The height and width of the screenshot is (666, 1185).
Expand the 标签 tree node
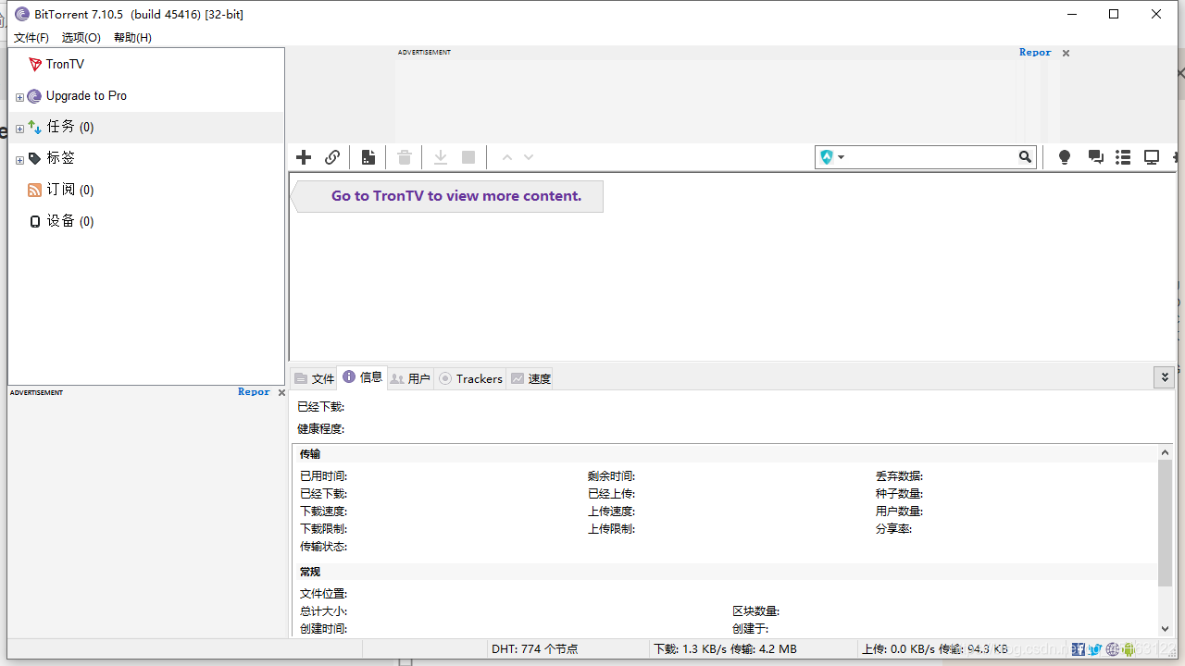coord(19,160)
